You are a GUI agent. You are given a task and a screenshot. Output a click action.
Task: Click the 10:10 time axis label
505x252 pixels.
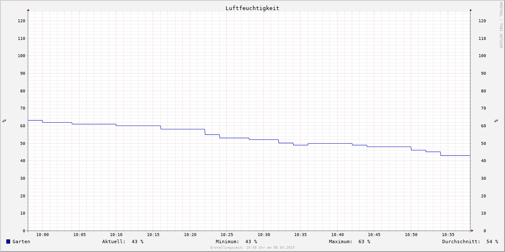tap(116, 235)
